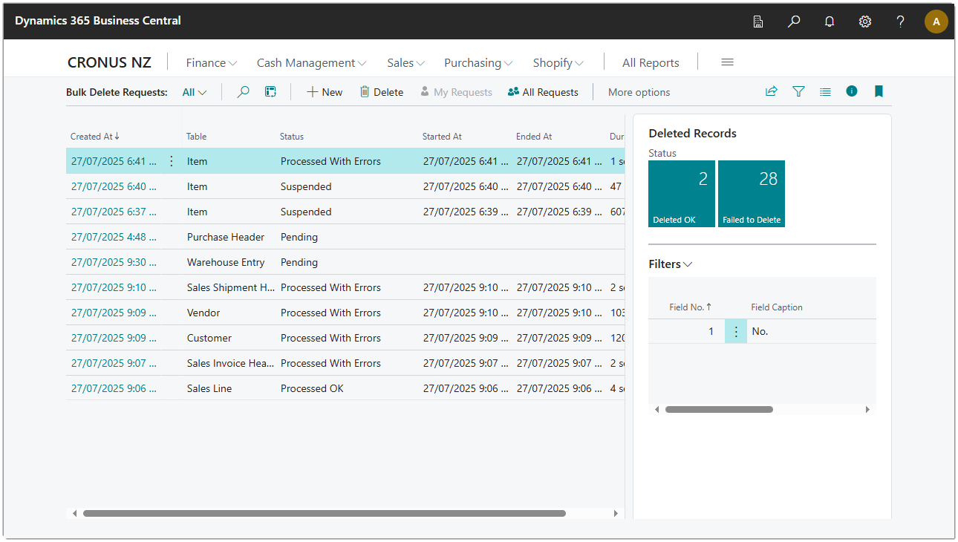
Task: Show All Requests
Action: (x=543, y=92)
